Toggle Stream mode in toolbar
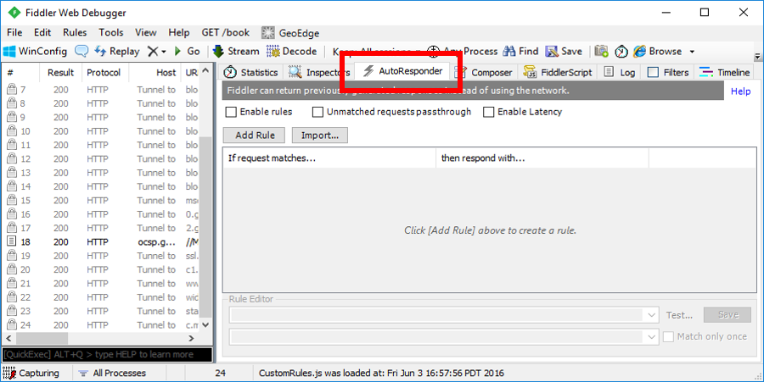The width and height of the screenshot is (764, 382). coord(236,51)
